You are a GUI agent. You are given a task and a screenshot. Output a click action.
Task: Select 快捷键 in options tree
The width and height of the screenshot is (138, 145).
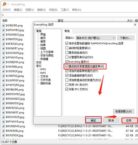[x=44, y=59]
